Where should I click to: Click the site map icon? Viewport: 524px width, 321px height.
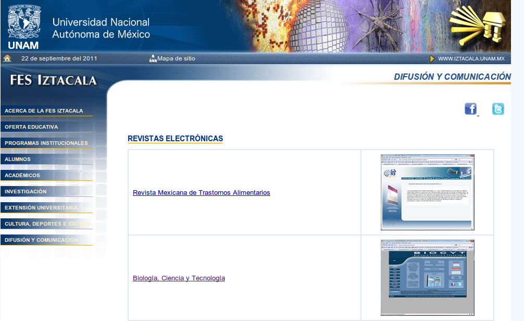[153, 58]
